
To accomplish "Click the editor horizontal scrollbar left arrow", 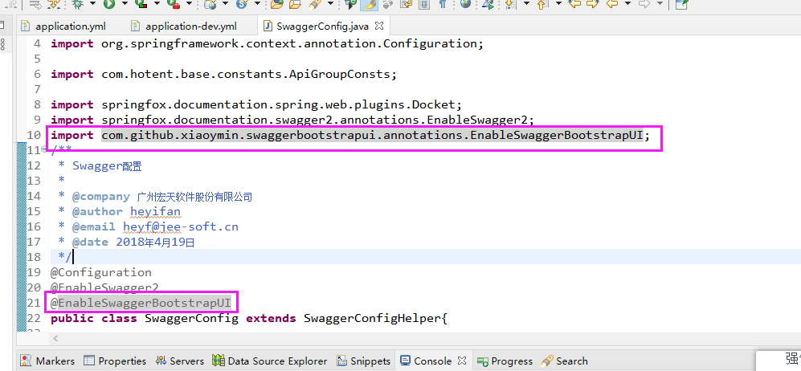I will tap(55, 338).
